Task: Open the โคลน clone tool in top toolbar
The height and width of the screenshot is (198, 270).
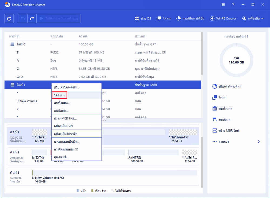Action: [164, 18]
